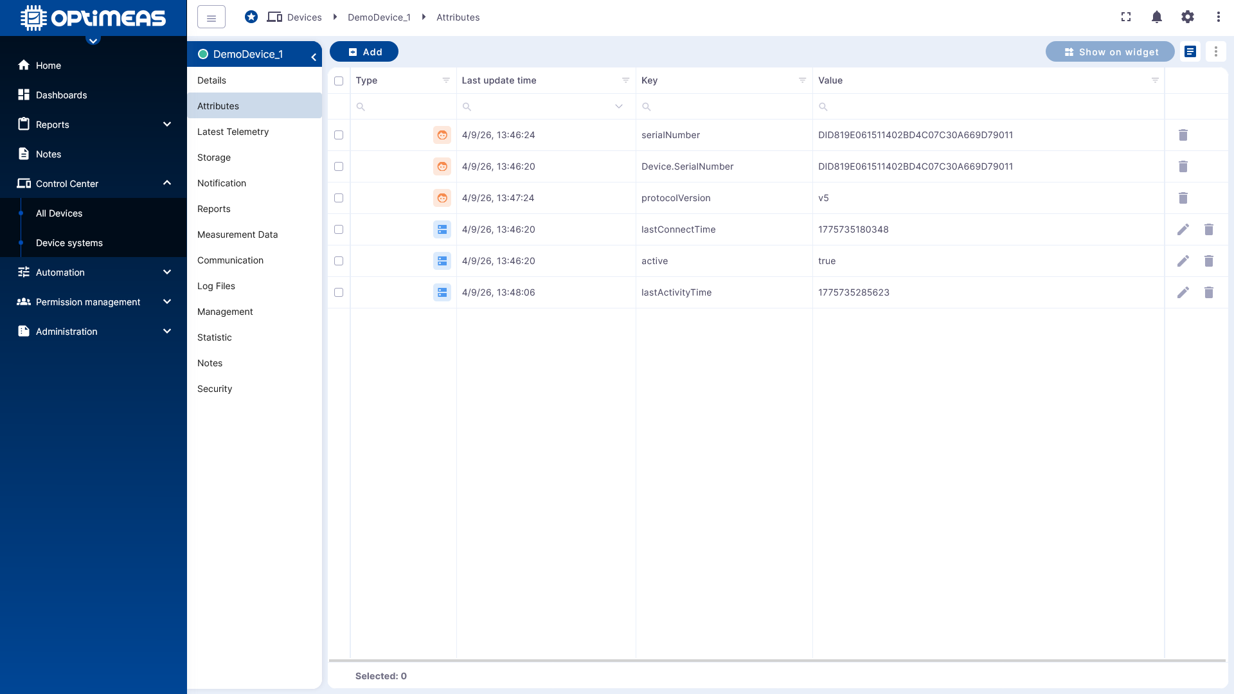The image size is (1234, 694).
Task: Check the active row checkbox
Action: coord(339,261)
